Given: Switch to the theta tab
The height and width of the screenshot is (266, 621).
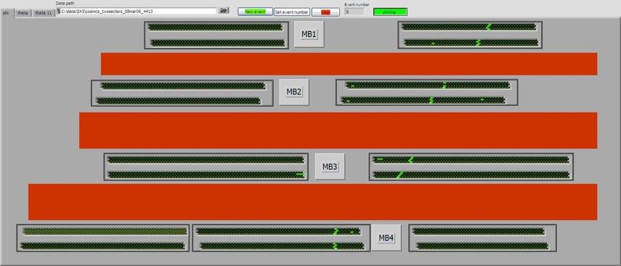Looking at the screenshot, I should tap(23, 13).
